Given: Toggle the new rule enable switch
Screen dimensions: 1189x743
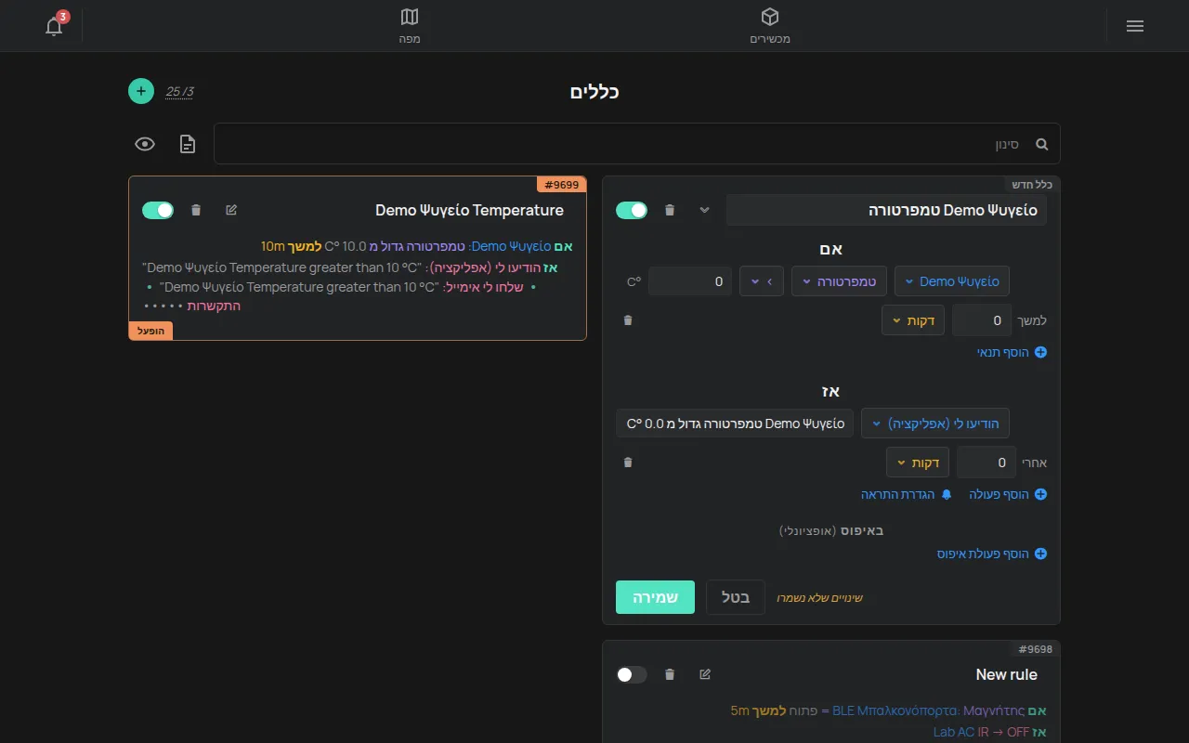Looking at the screenshot, I should (x=632, y=210).
